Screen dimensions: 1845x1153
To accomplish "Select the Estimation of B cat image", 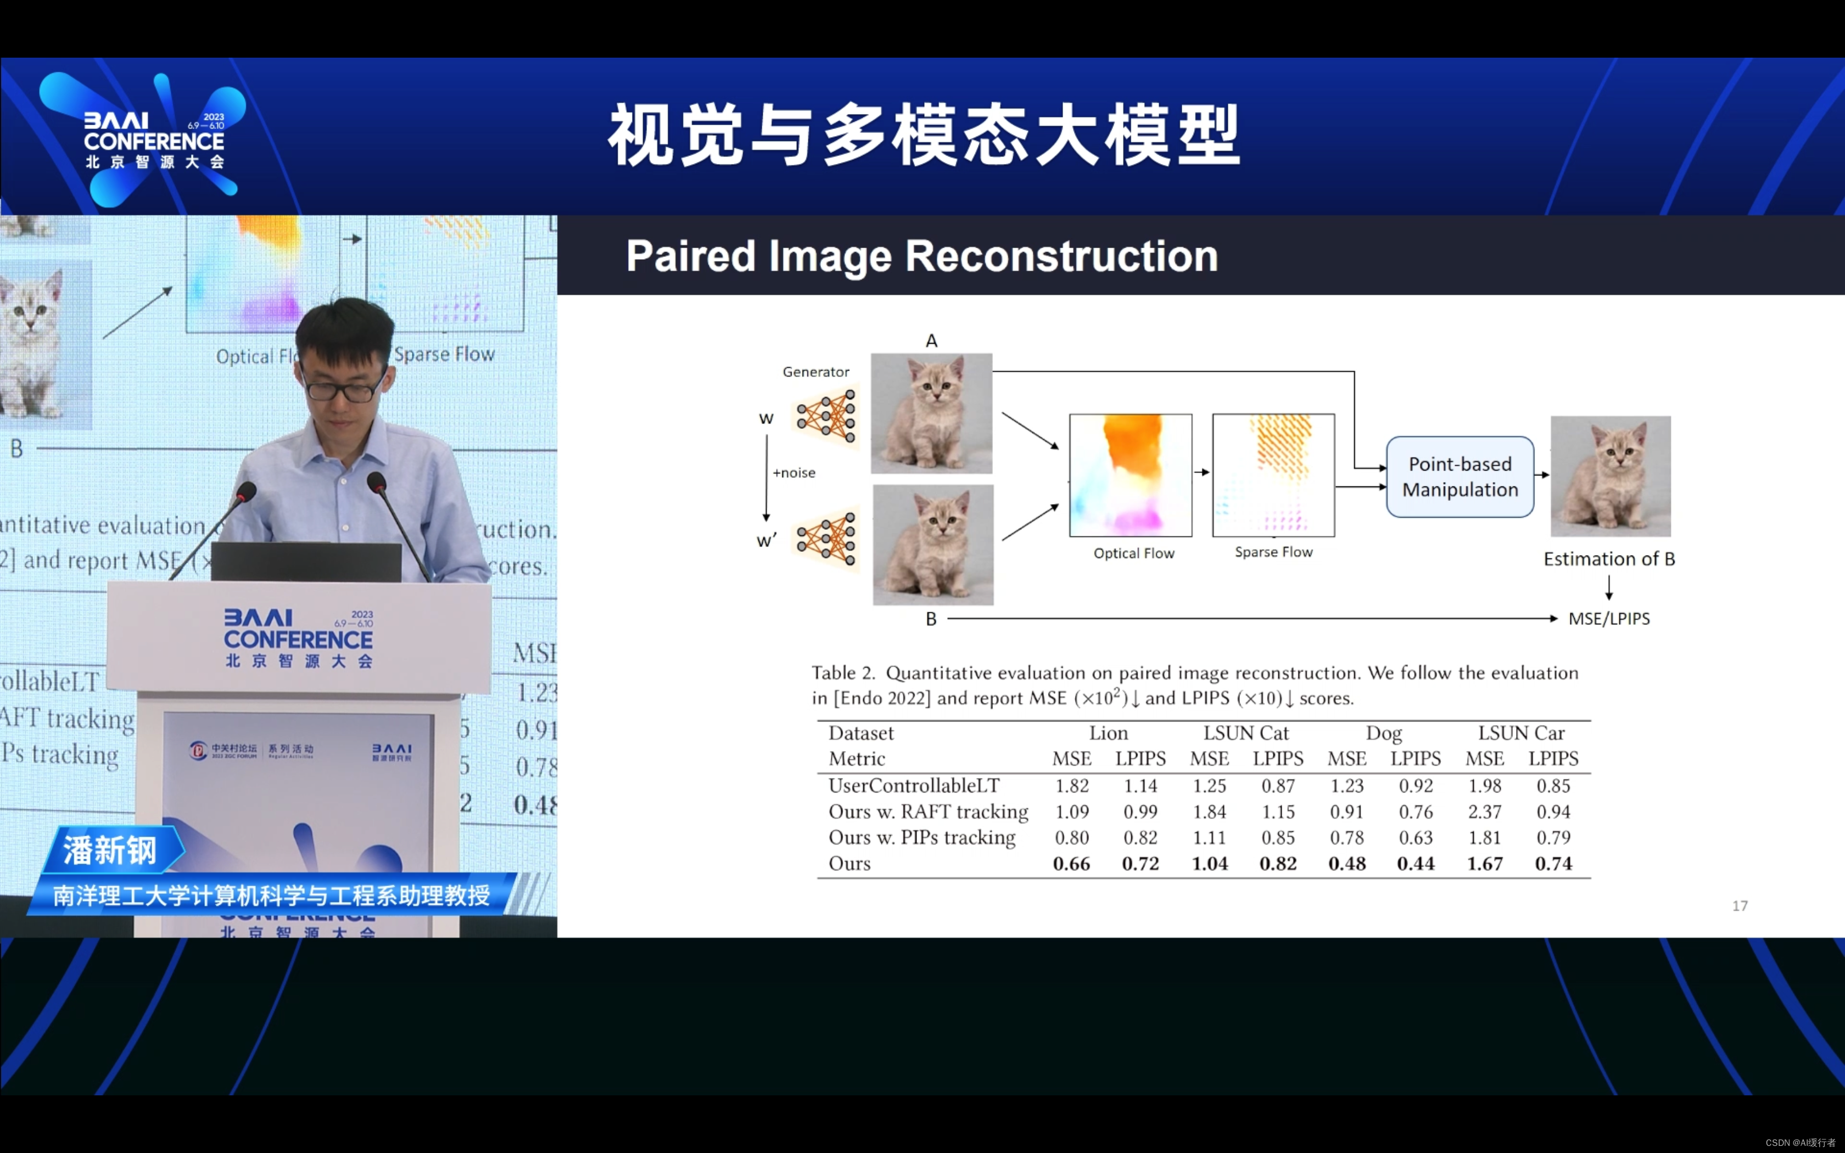I will (x=1611, y=476).
